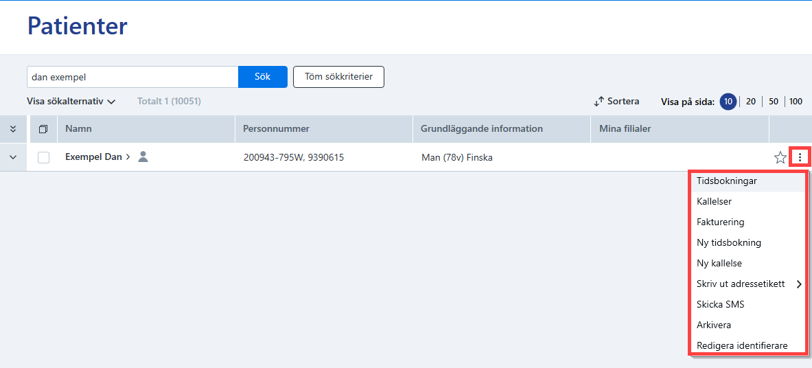
Task: Expand Visa sökalternativ search options
Action: pyautogui.click(x=71, y=102)
